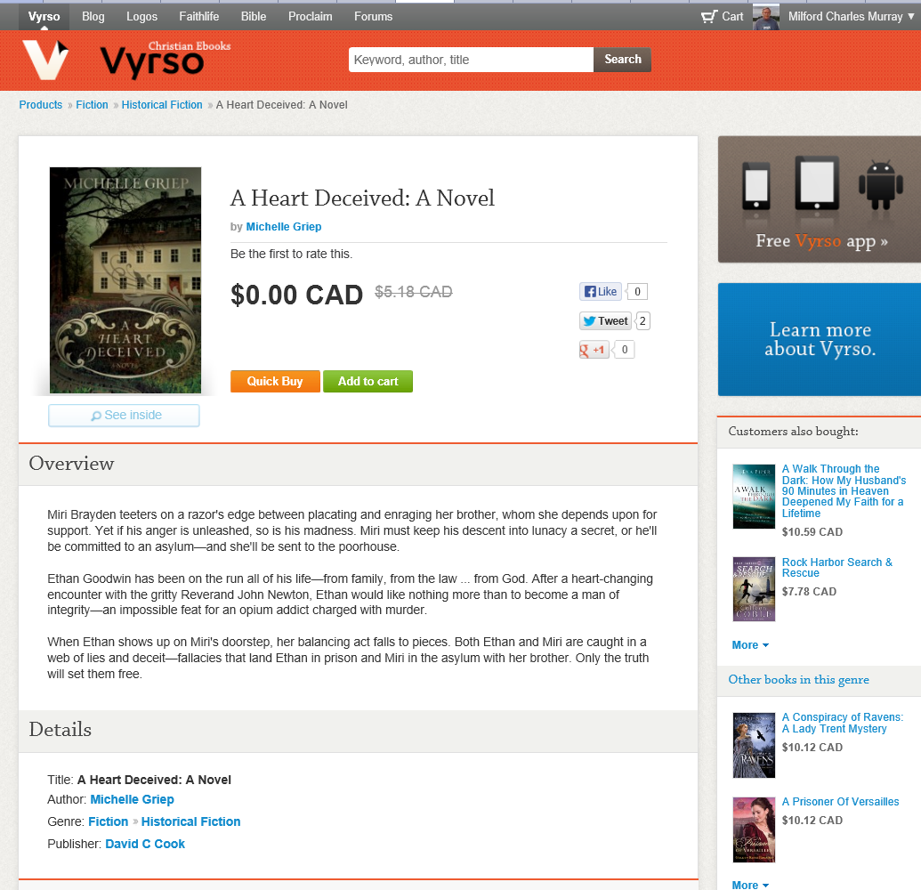This screenshot has height=890, width=921.
Task: Click the user profile avatar picture
Action: [766, 16]
